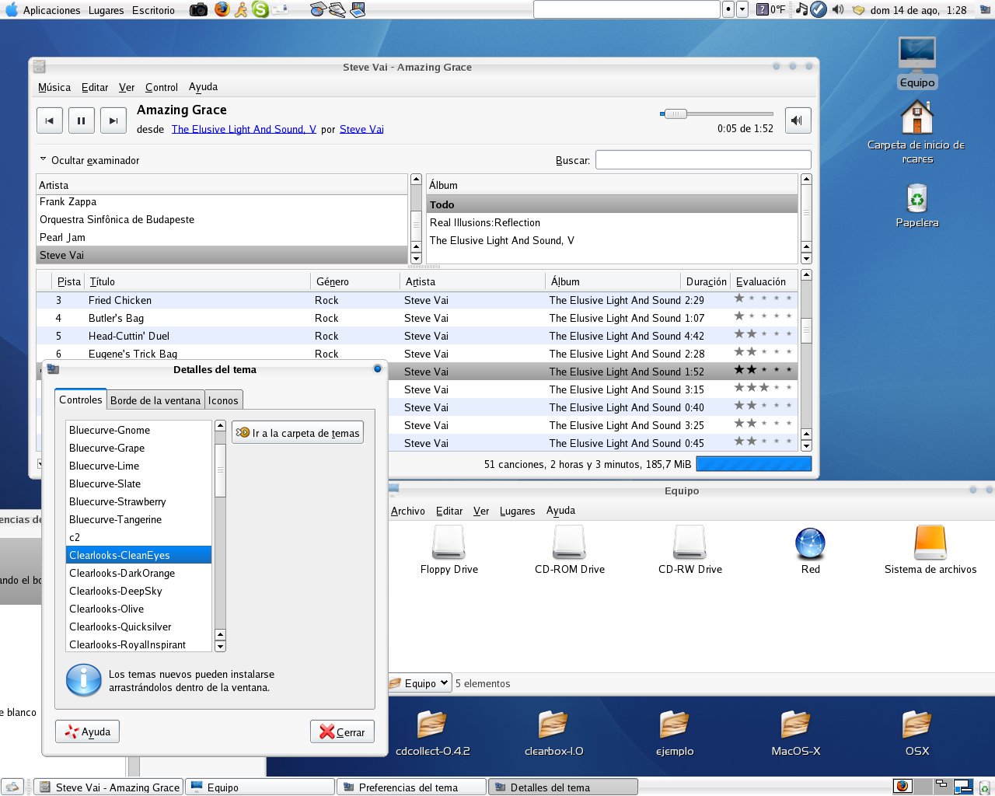
Task: Launch Firefox from the top panel
Action: [x=222, y=9]
